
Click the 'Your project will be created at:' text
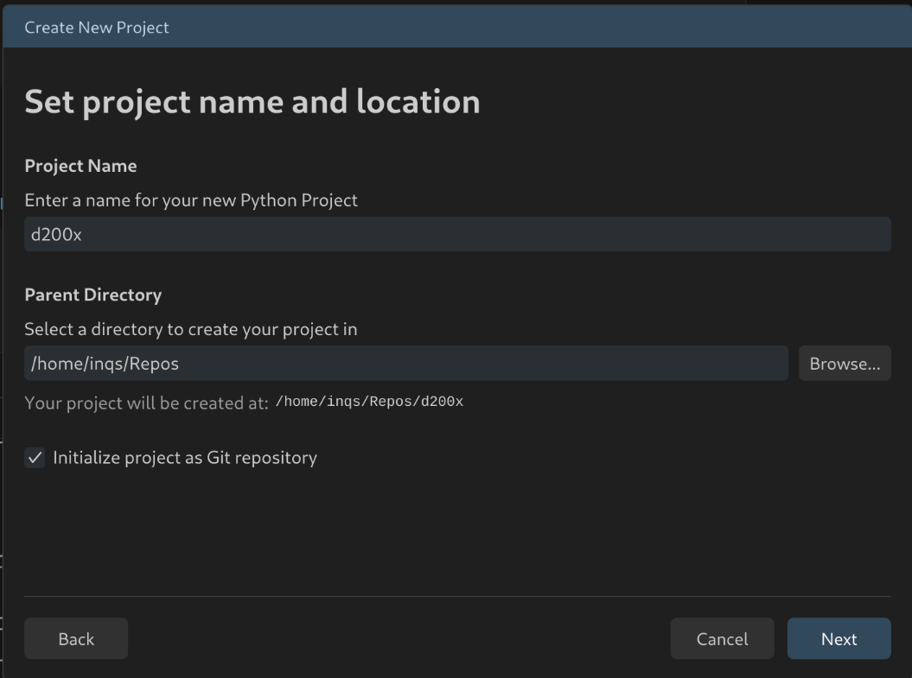[x=146, y=403]
